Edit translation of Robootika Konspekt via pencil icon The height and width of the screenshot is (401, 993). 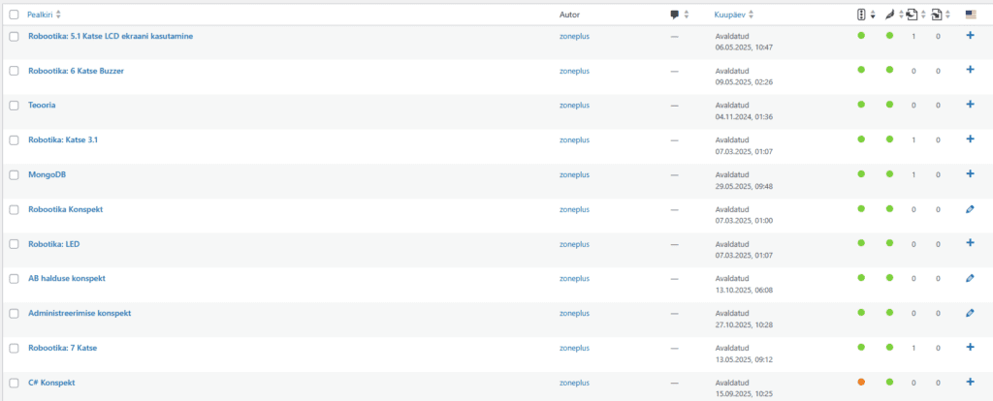point(970,209)
